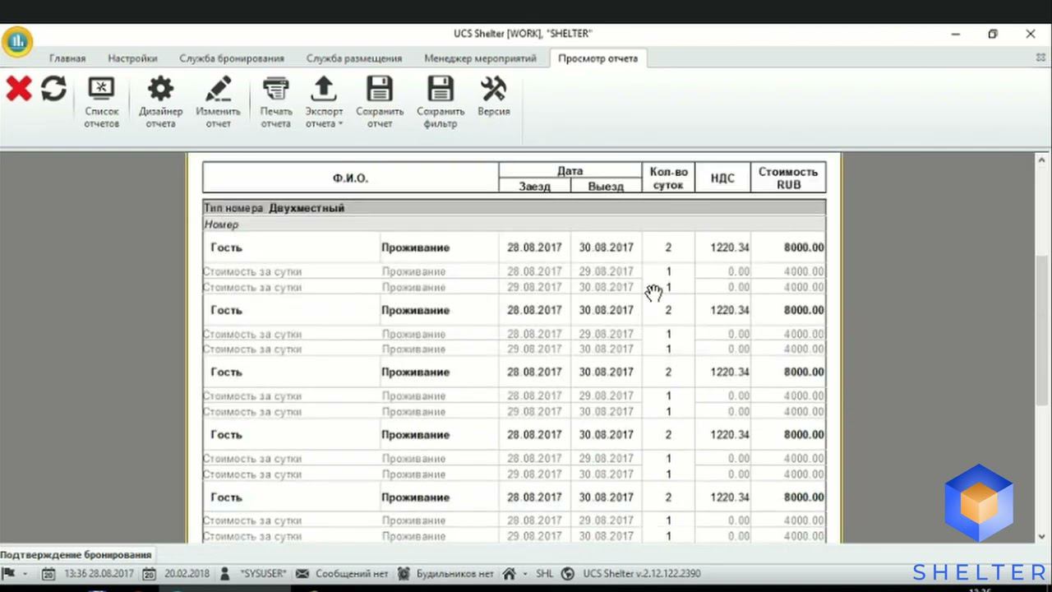Click the Будильников нет status text
This screenshot has height=592, width=1052.
(455, 574)
